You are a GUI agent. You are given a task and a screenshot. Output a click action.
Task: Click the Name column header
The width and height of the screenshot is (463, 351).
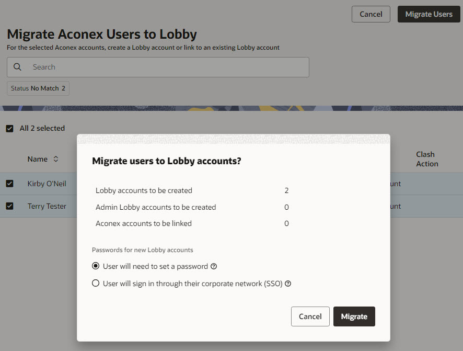point(38,159)
